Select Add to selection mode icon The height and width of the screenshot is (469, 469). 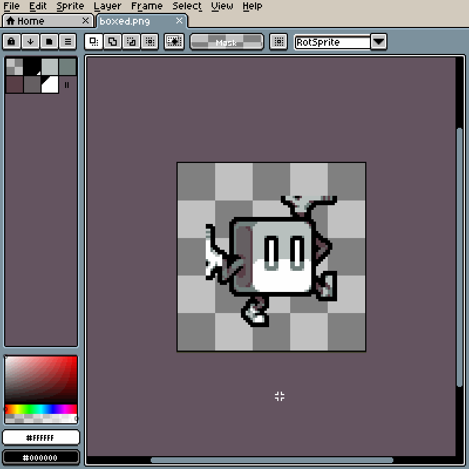tap(112, 42)
